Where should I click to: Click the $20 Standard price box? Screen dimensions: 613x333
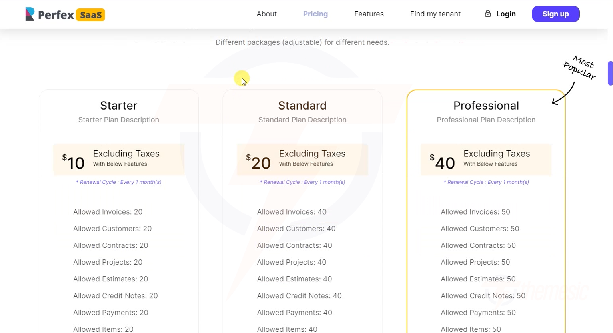302,159
